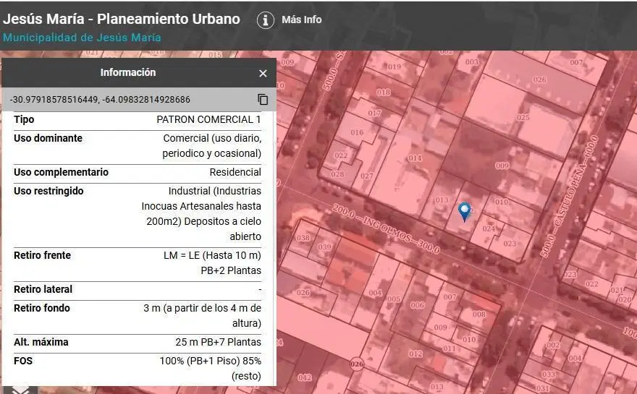
Task: Click Comercial (uso diario, periodico y ocasional) value
Action: click(x=211, y=145)
